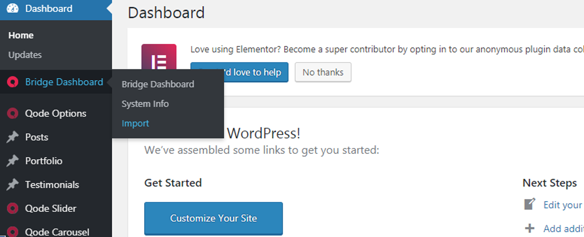Viewport: 584px width, 237px height.
Task: Click the Dashboard gauge icon
Action: 13,8
